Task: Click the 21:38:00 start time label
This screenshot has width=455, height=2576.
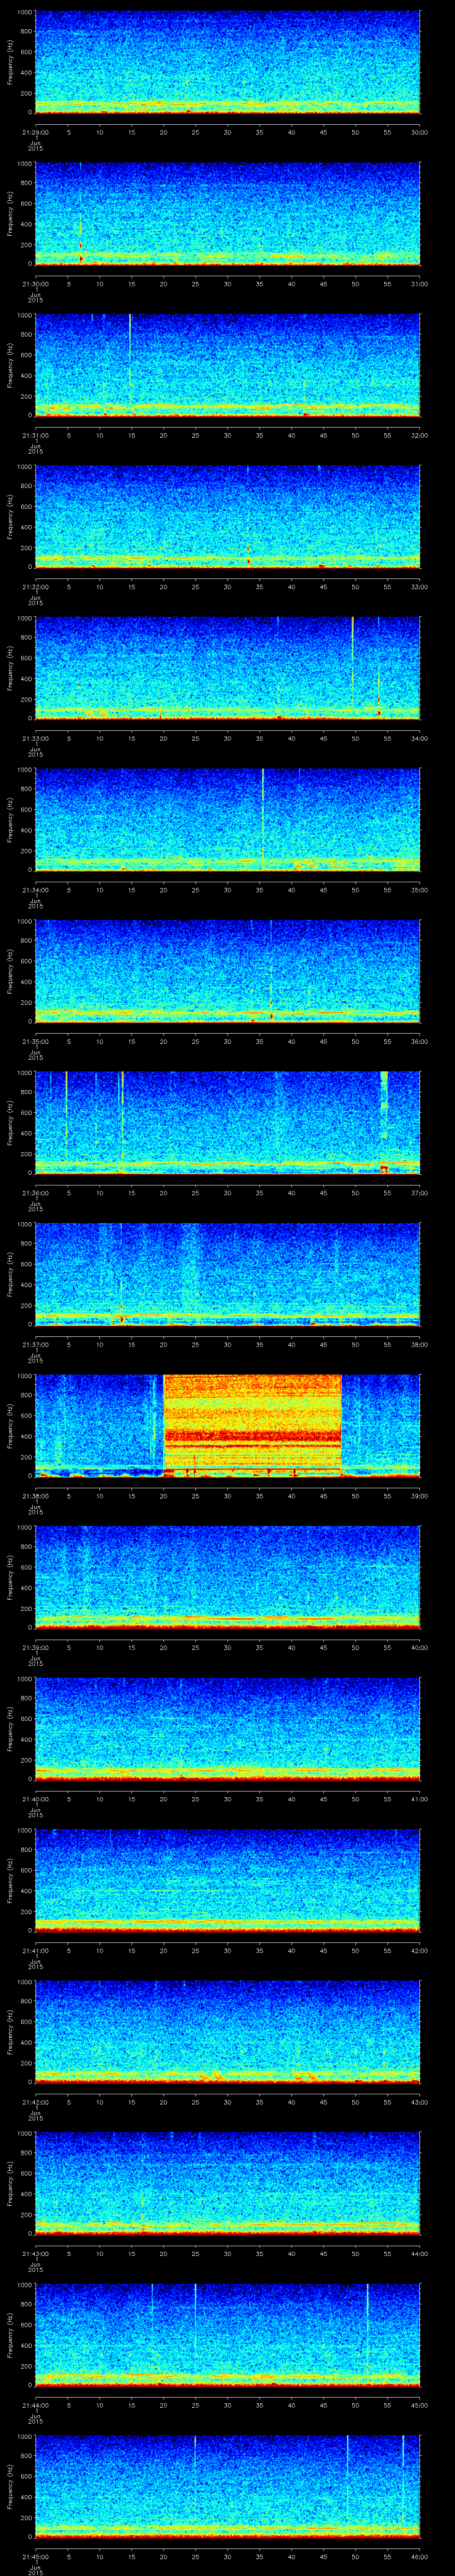Action: click(35, 1496)
